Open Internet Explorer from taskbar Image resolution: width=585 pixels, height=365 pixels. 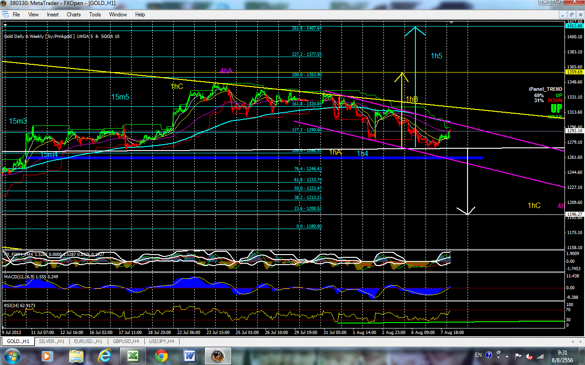[106, 355]
